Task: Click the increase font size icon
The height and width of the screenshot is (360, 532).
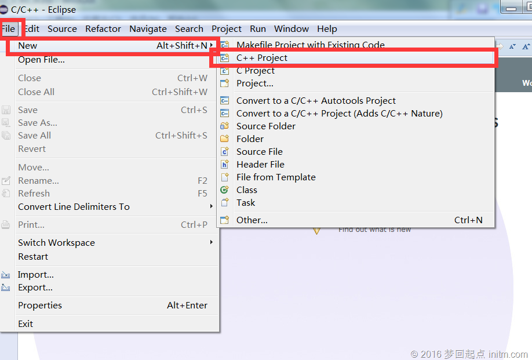Action: click(526, 46)
